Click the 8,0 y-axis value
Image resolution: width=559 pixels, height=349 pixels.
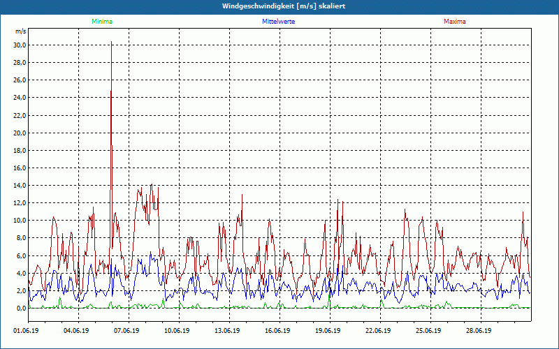coord(22,238)
